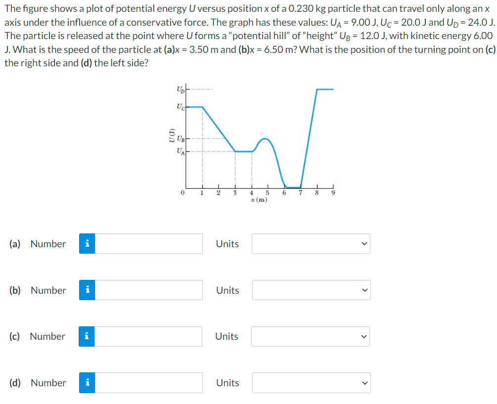
Task: Open the Units dropdown for part (d)
Action: pyautogui.click(x=310, y=382)
